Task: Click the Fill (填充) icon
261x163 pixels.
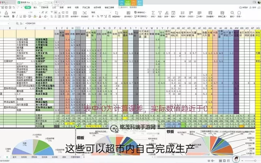Action: [173, 13]
